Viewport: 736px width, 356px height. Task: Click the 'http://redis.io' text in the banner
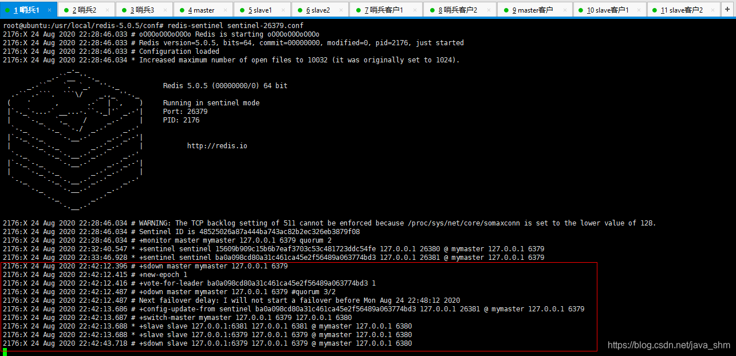(x=217, y=146)
